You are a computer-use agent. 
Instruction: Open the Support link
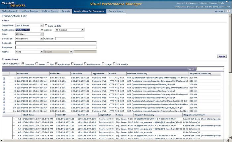[x=213, y=3]
